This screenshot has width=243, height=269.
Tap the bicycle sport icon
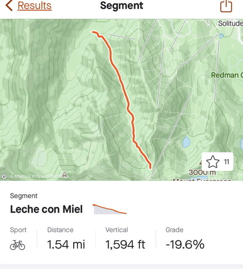17,245
